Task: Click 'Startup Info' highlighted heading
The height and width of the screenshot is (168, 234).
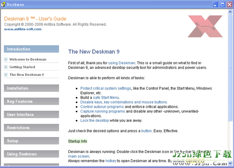Action: (x=78, y=141)
